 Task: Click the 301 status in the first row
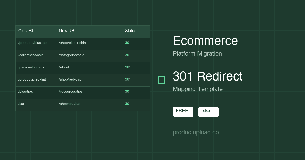pyautogui.click(x=128, y=43)
